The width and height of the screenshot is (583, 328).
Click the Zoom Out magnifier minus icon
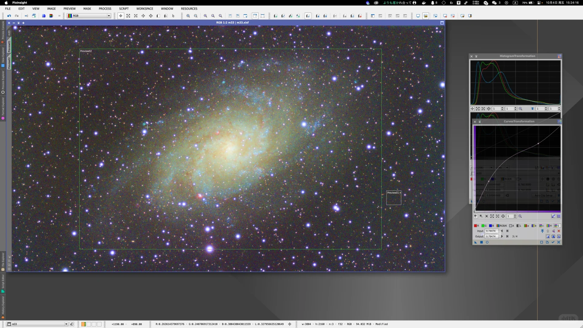click(x=196, y=16)
